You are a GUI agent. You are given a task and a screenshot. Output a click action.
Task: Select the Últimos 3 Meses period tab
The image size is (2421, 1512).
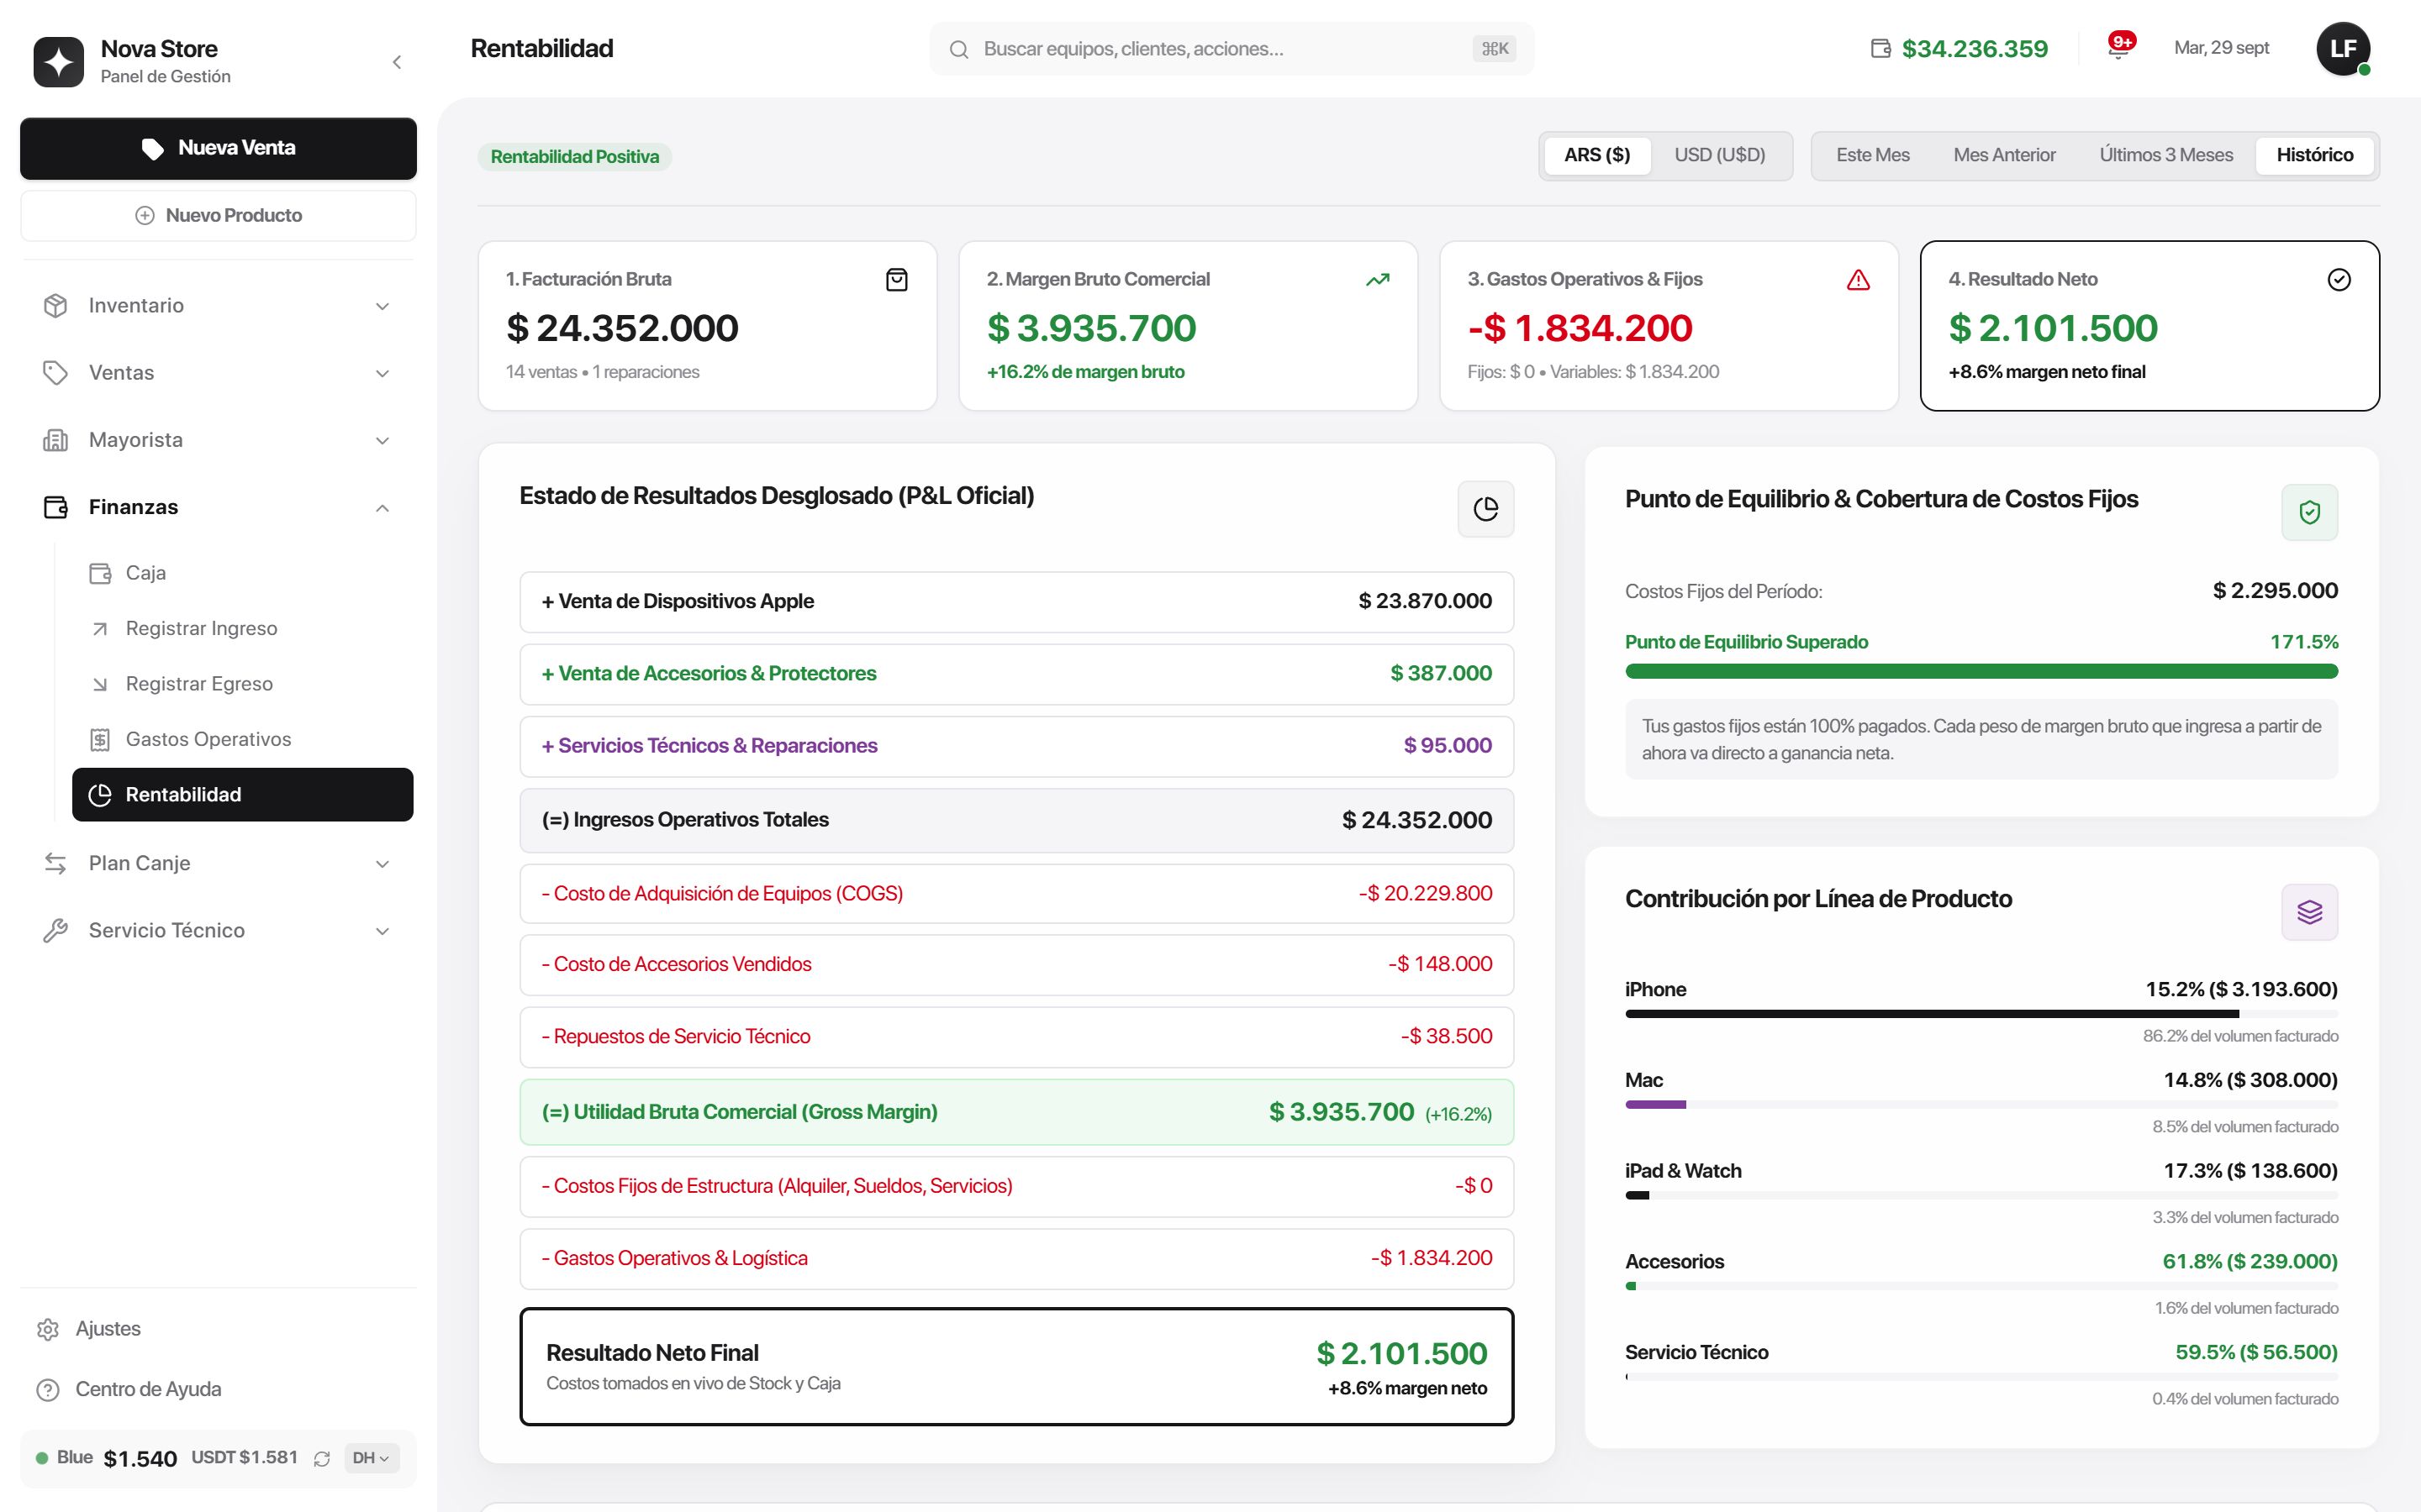tap(2166, 155)
